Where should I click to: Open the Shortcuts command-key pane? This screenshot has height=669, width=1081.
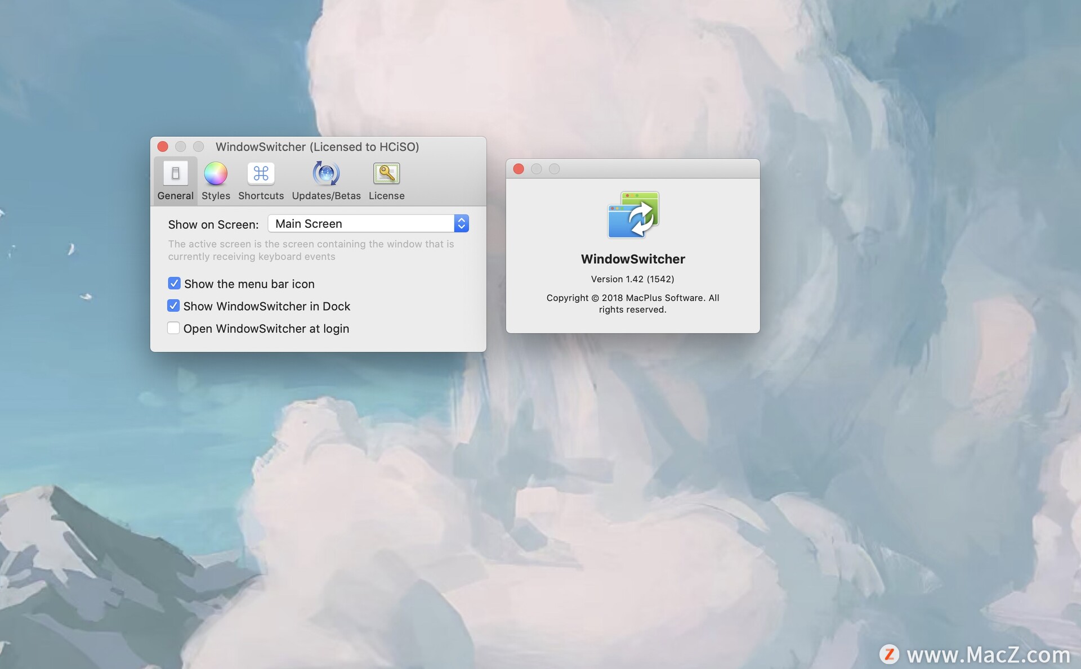pyautogui.click(x=261, y=181)
